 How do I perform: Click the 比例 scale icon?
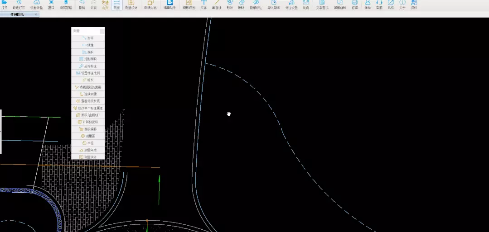pyautogui.click(x=306, y=5)
